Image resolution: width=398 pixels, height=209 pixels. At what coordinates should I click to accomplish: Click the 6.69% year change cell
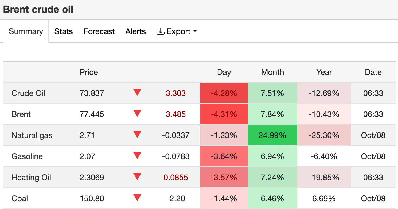[x=324, y=198]
